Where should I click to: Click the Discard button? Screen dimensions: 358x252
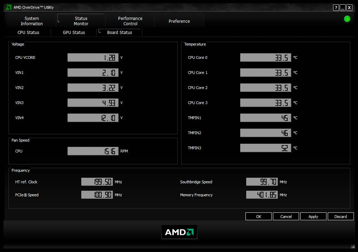click(x=341, y=217)
